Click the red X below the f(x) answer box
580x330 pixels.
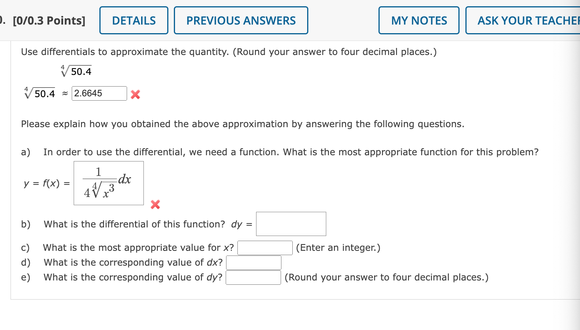(155, 204)
